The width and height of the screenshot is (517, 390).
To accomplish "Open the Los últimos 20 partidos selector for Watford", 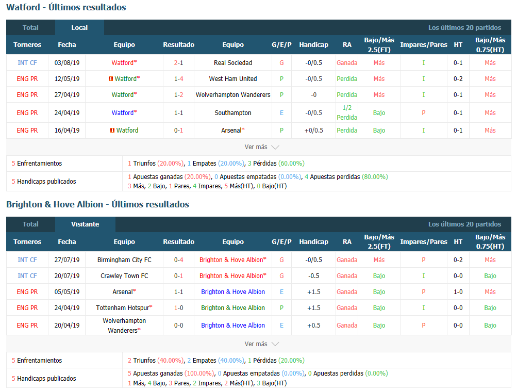I will [464, 28].
